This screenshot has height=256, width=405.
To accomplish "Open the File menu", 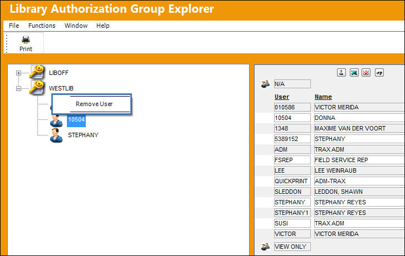I will pos(14,26).
